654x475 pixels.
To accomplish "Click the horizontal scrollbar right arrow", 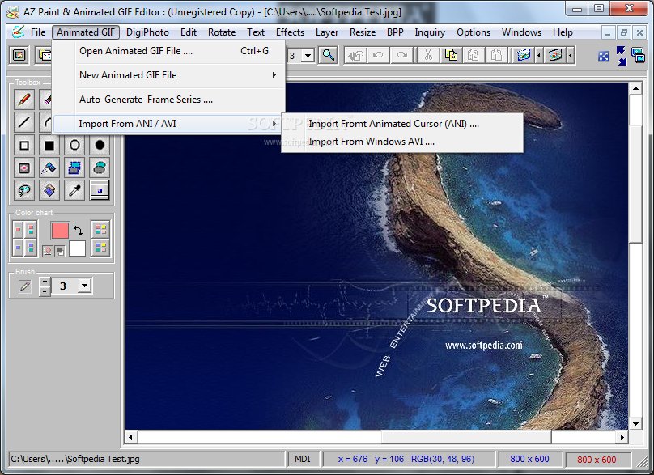I will click(622, 438).
